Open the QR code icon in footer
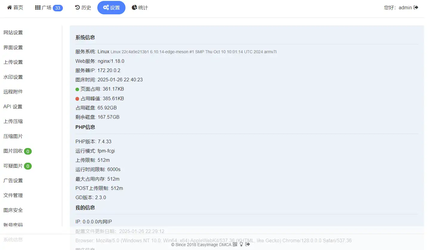Viewport: 433px width, 250px height. coord(235,244)
